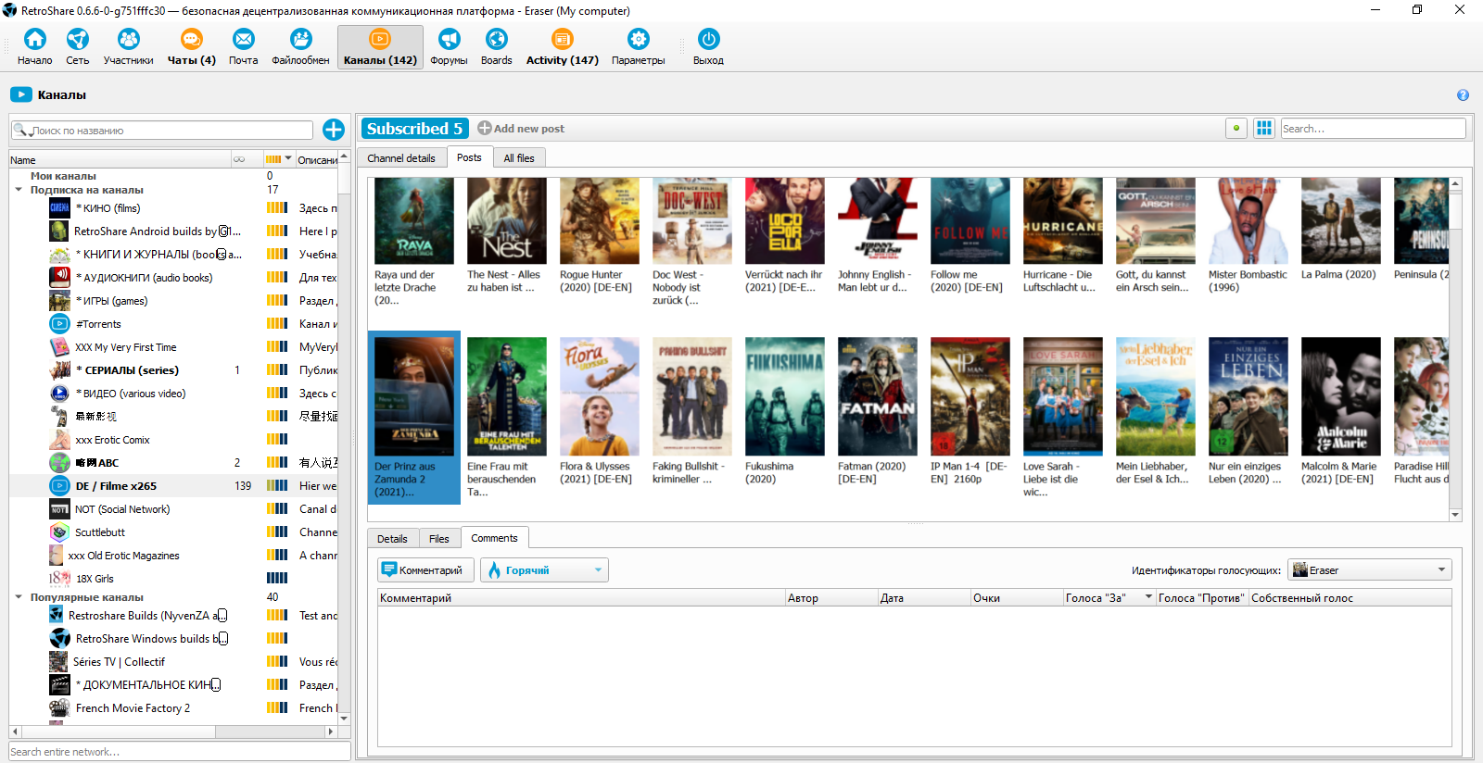Toggle the green dot unread filter

[1236, 129]
